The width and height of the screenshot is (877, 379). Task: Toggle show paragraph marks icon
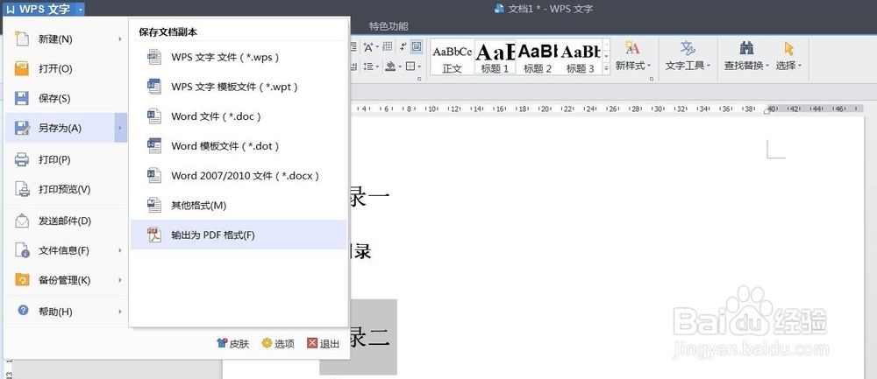coord(403,46)
